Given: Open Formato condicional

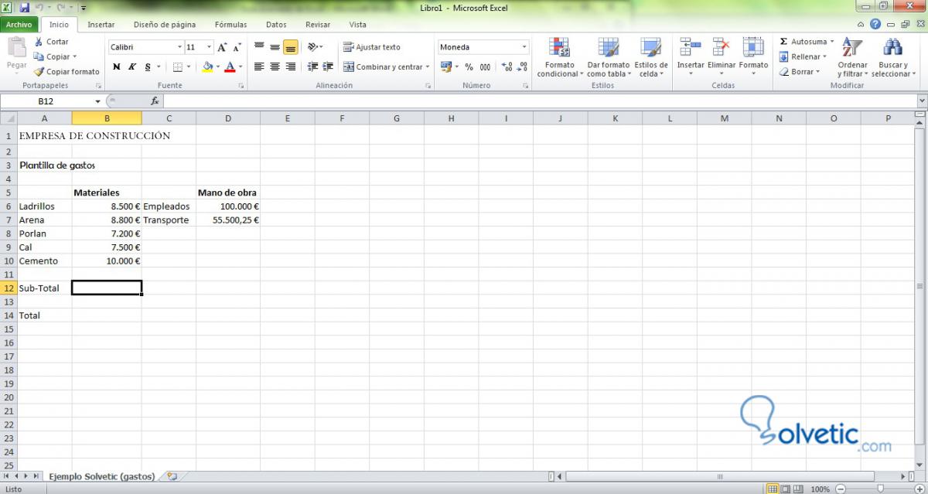Looking at the screenshot, I should [x=558, y=57].
